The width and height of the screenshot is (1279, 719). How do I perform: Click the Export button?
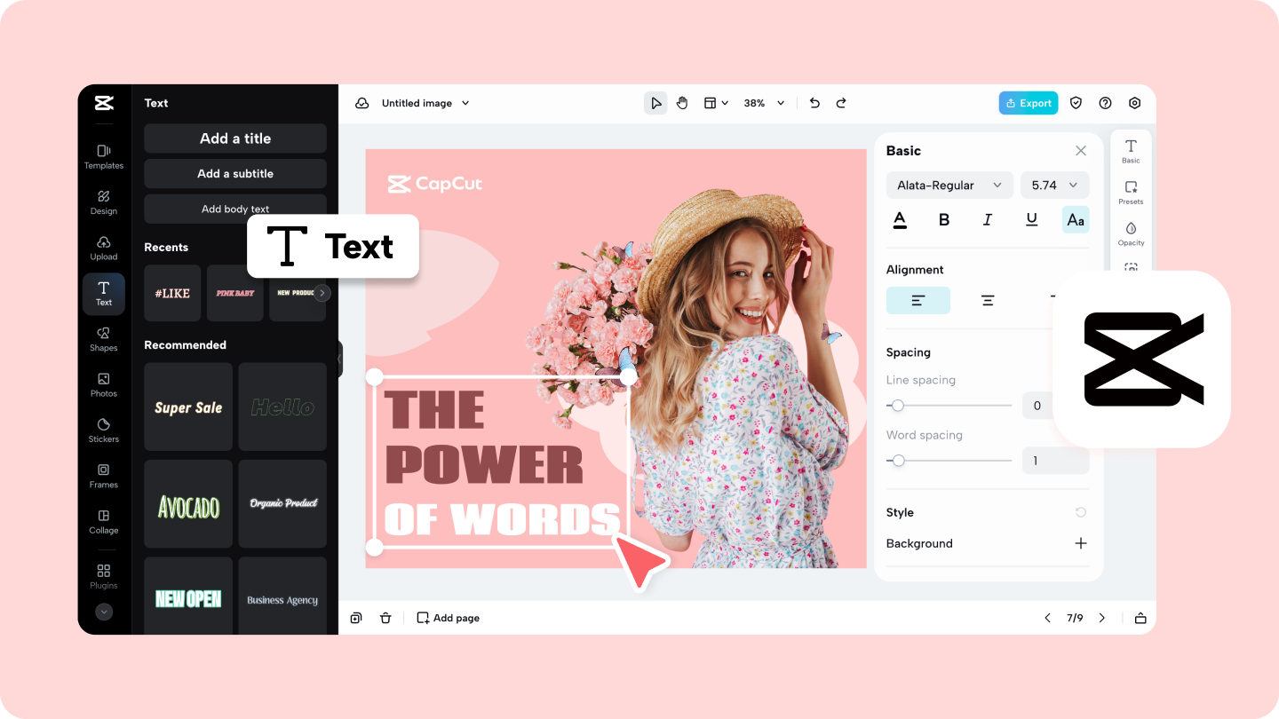point(1028,102)
